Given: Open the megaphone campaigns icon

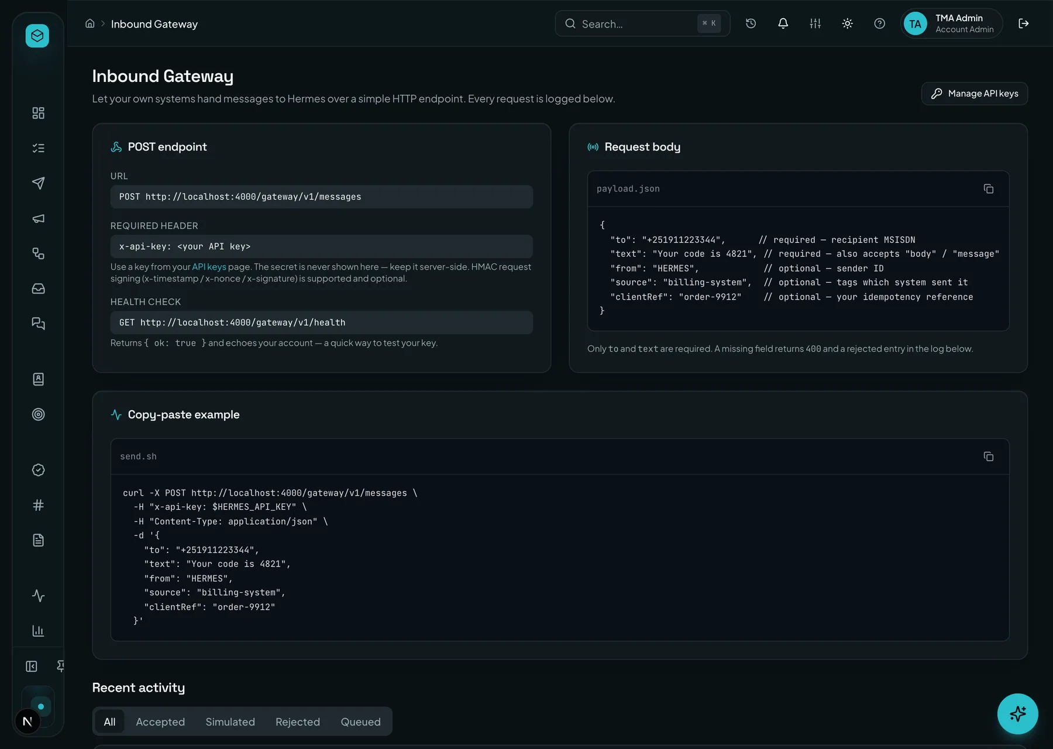Looking at the screenshot, I should coord(38,218).
